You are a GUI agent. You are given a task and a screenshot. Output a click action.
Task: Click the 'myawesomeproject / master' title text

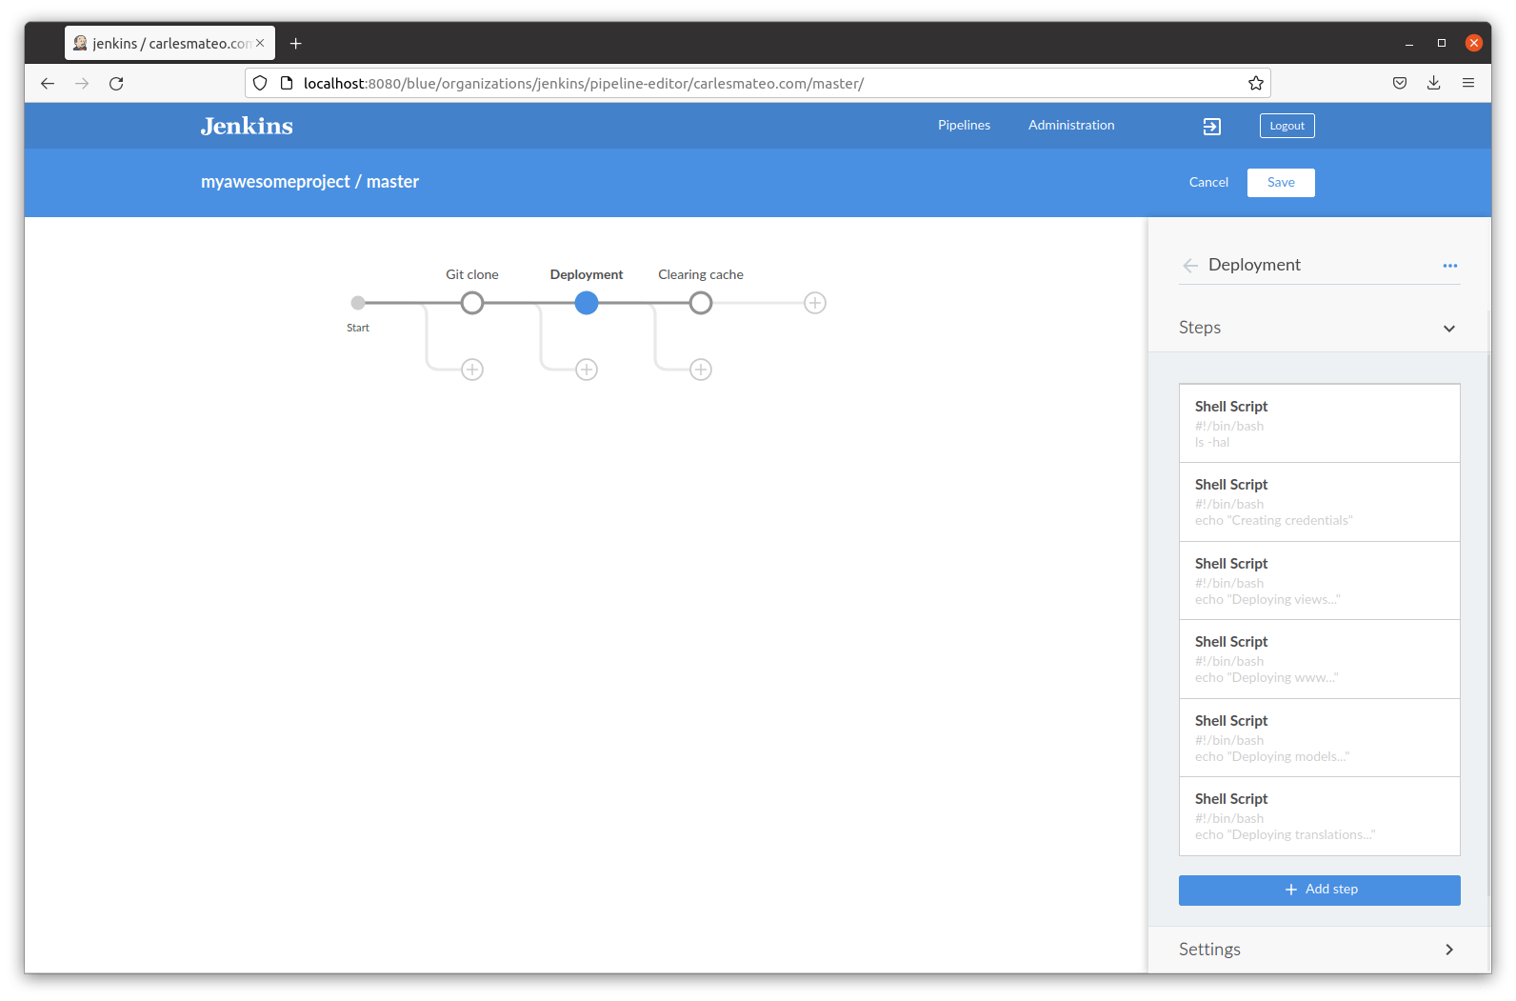[x=309, y=182]
